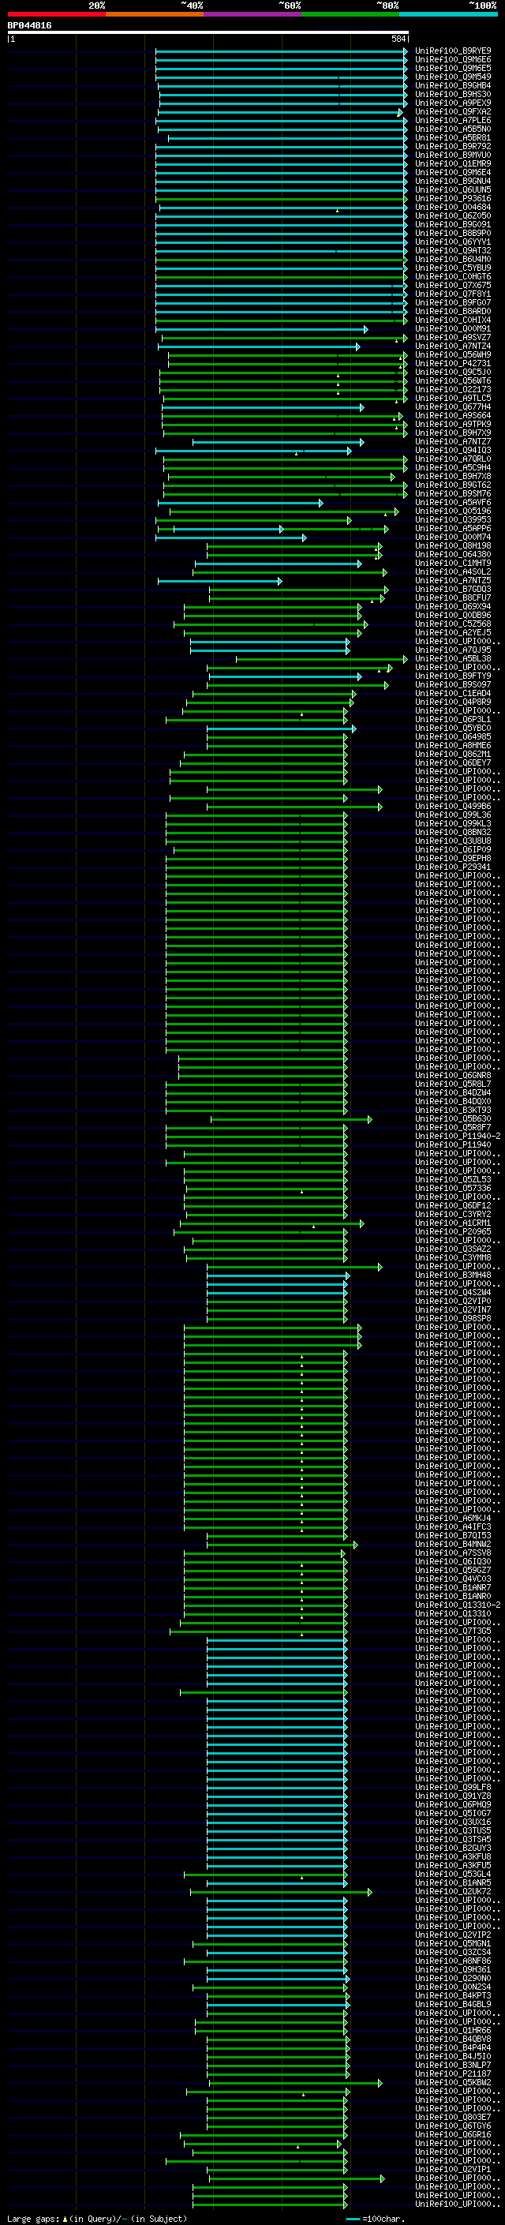This screenshot has width=505, height=2225.
Task: Select hit UniRef100_Q05196
Action: coord(453,511)
